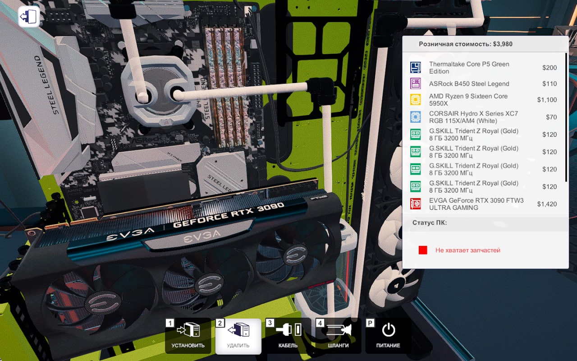
Task: Click the Питание power button
Action: 388,336
